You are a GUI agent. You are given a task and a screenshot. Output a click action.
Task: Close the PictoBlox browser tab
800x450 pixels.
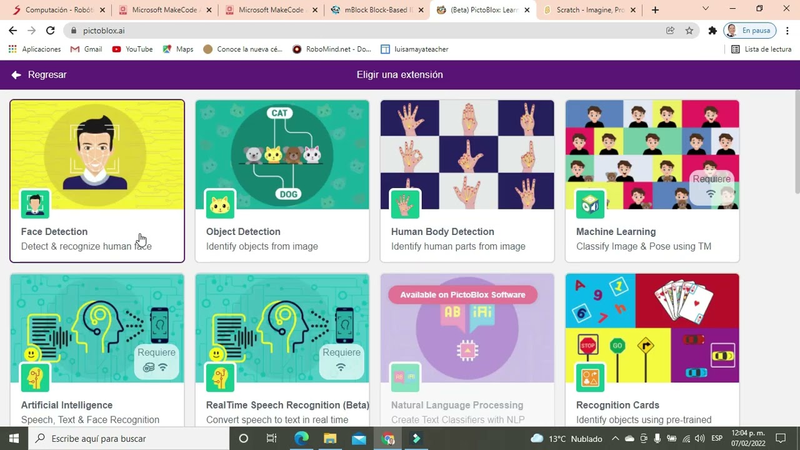tap(527, 10)
